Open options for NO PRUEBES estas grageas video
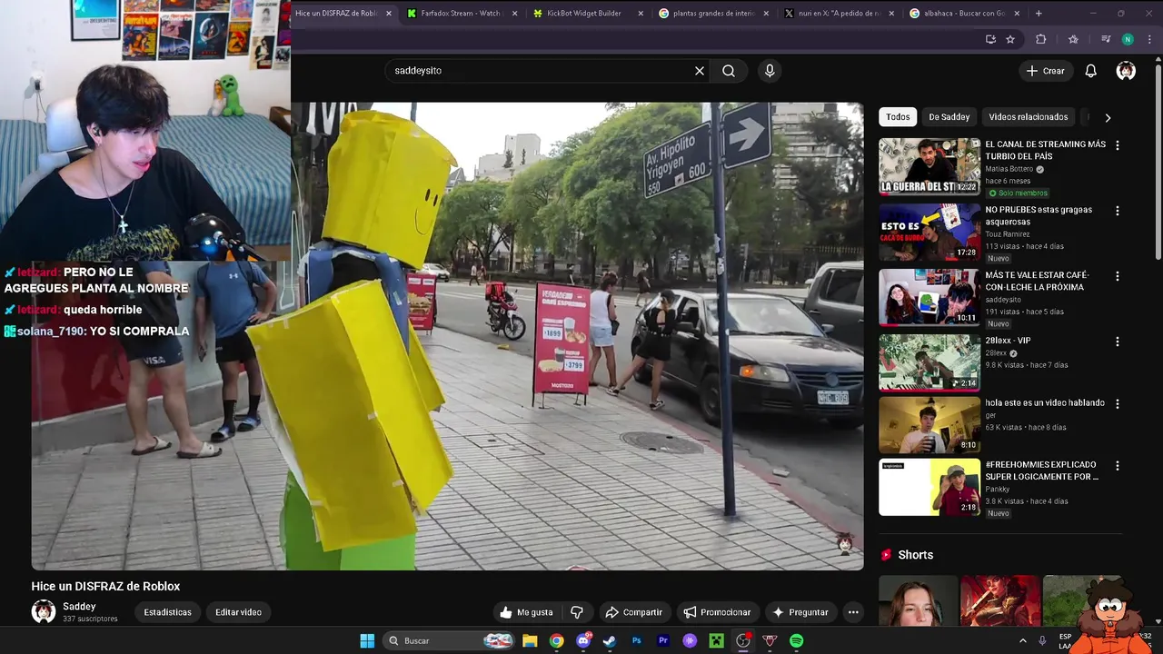The image size is (1163, 654). click(x=1117, y=211)
